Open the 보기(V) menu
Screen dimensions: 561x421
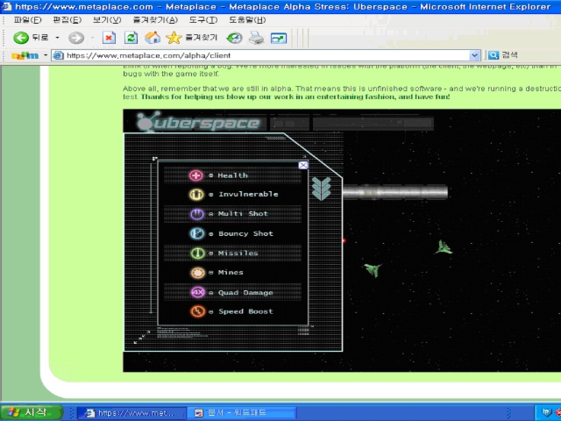[107, 20]
